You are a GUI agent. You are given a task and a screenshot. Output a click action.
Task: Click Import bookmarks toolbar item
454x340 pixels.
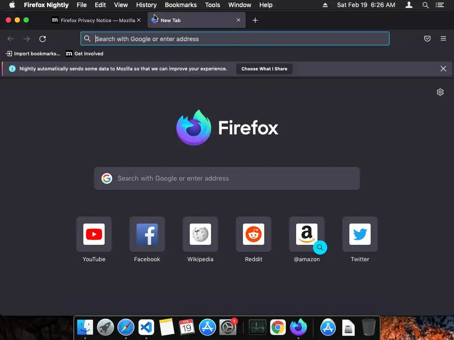point(33,54)
